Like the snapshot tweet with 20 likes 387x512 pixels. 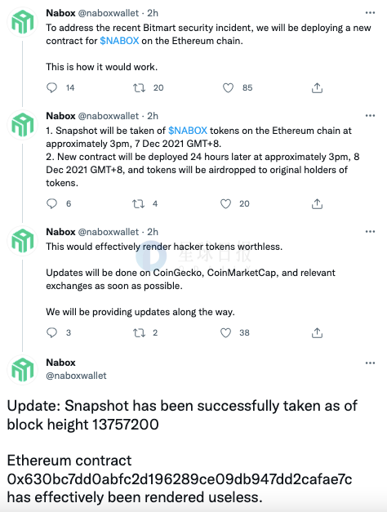[x=225, y=204]
